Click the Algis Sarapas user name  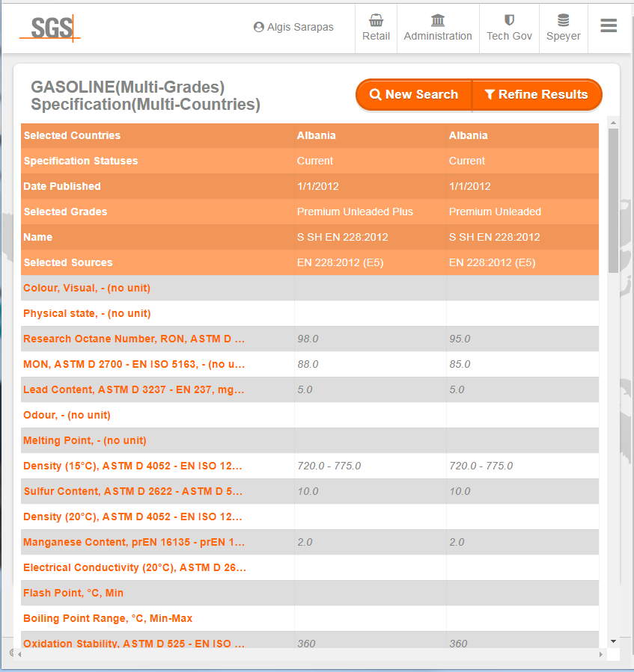(300, 27)
